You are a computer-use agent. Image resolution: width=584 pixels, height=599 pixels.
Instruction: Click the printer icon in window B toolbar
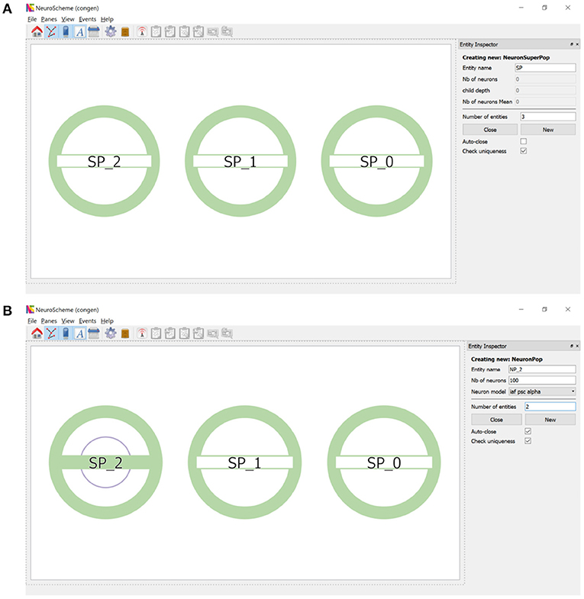click(x=94, y=333)
